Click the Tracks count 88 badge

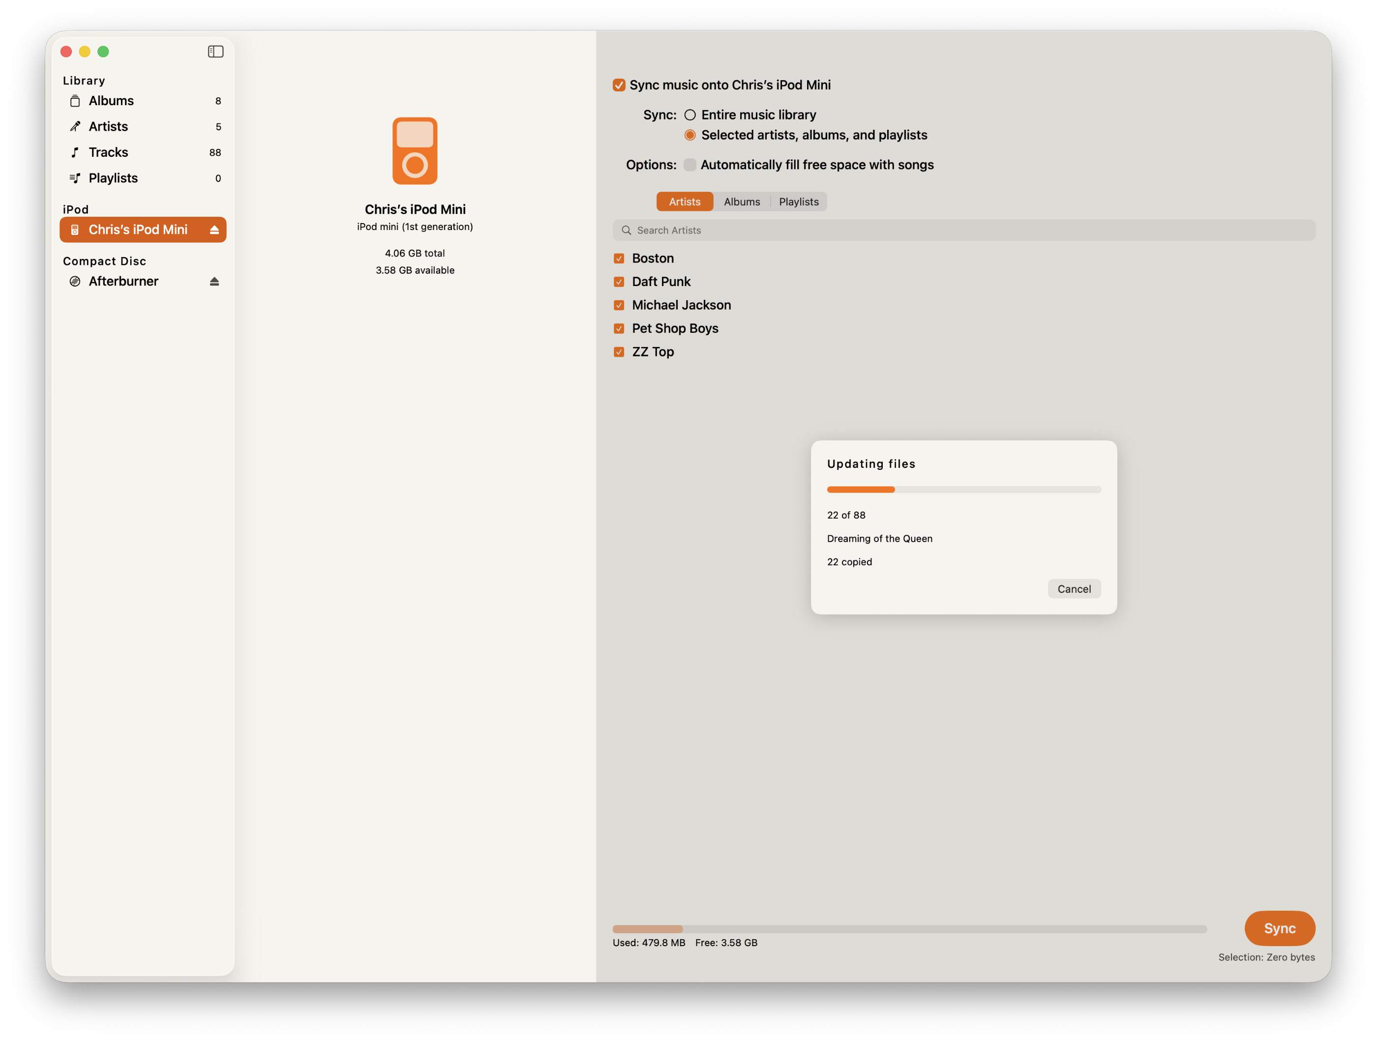215,153
